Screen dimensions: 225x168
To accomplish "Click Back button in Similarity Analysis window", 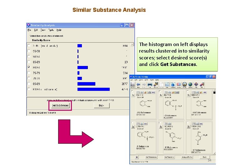I will (x=102, y=105).
